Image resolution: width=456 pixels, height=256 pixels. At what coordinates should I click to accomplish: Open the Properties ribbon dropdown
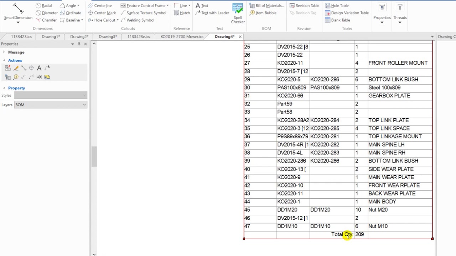coord(382,23)
